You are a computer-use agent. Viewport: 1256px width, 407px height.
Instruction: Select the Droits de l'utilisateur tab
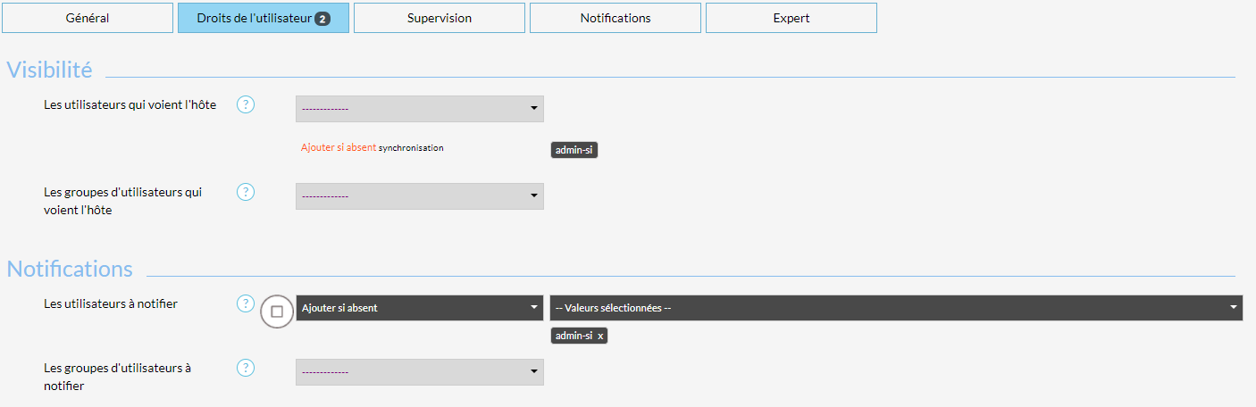[x=263, y=18]
